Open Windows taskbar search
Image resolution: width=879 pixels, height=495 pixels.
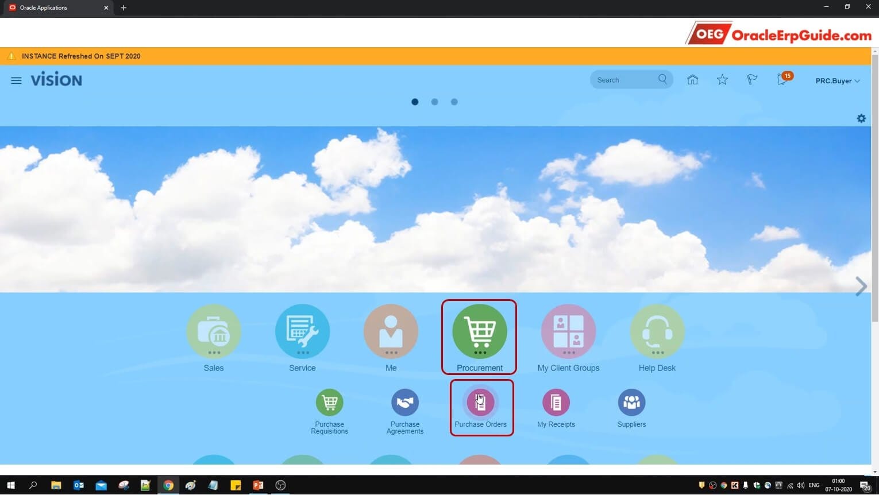point(33,485)
